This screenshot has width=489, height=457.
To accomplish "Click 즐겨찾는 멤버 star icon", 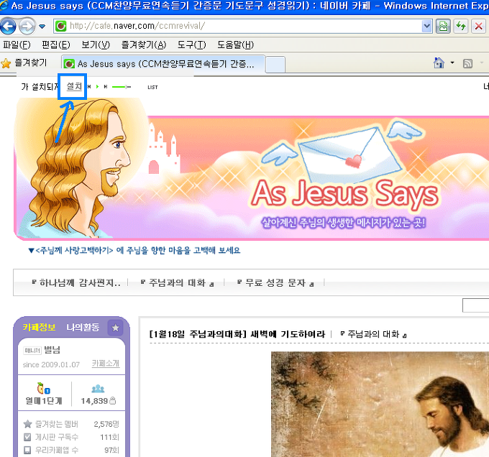I will coord(28,424).
